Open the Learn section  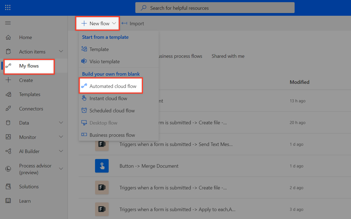(x=25, y=201)
